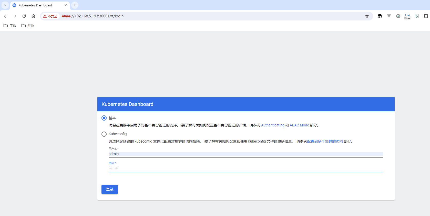Viewport: 430px width, 216px height.
Task: Reload the dashboard login page
Action: click(24, 16)
